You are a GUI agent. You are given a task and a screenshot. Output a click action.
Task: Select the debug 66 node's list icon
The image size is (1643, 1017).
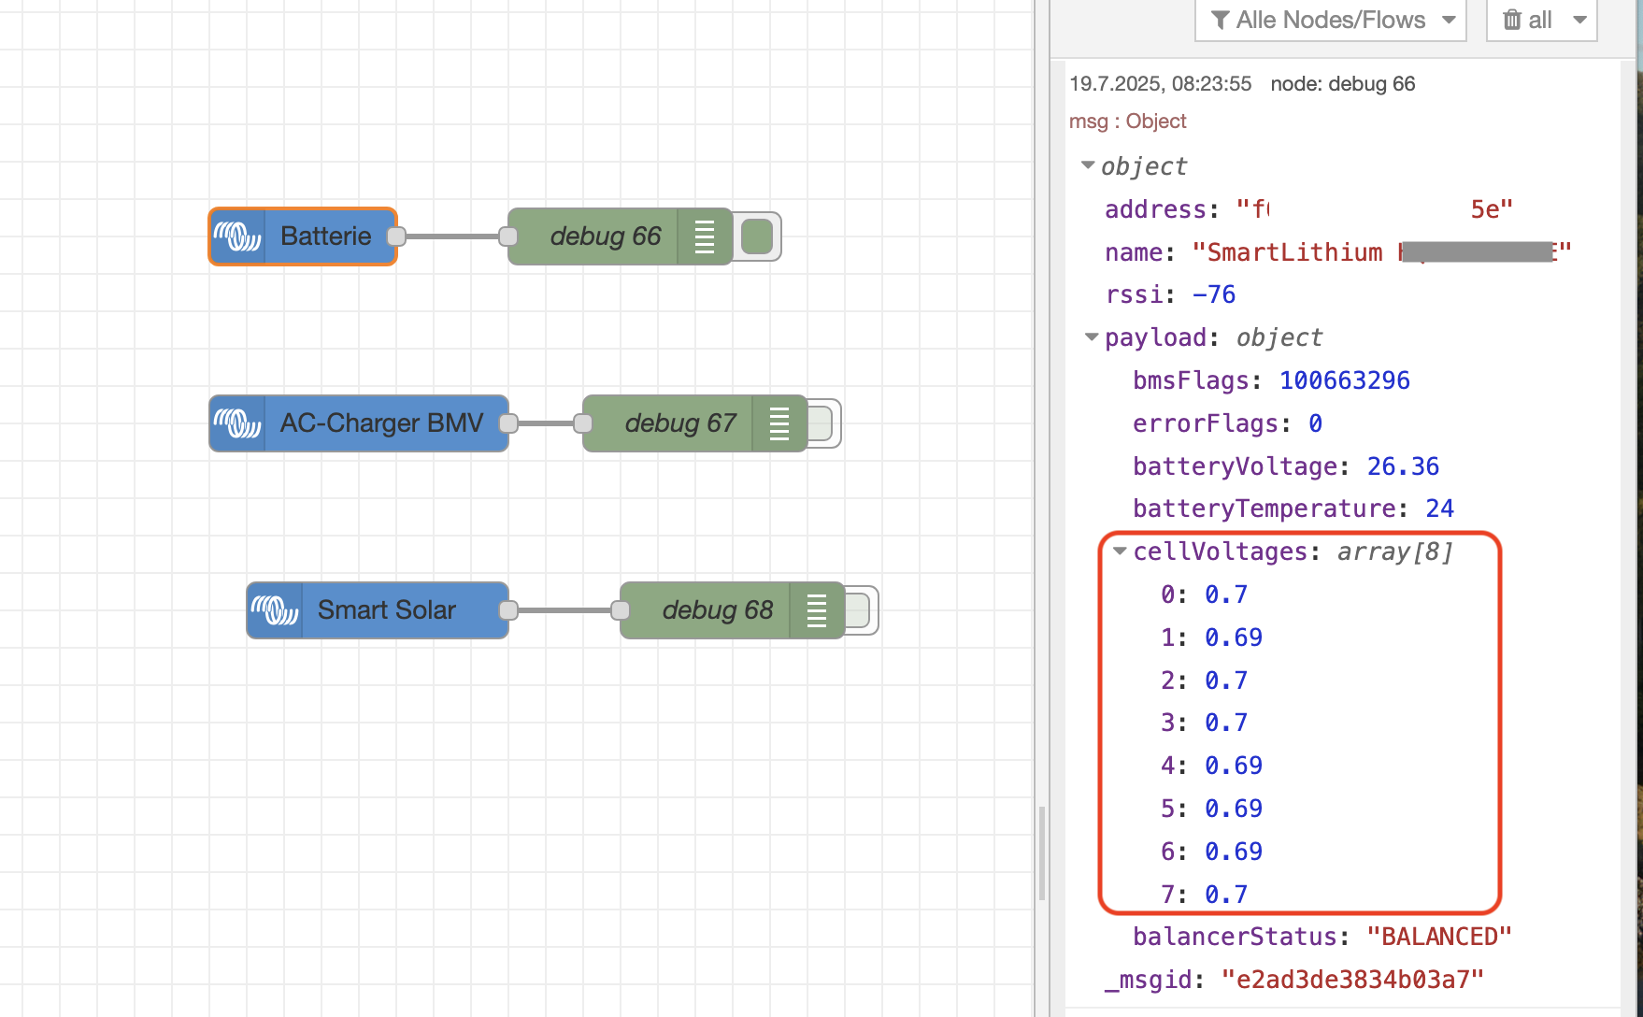[705, 236]
